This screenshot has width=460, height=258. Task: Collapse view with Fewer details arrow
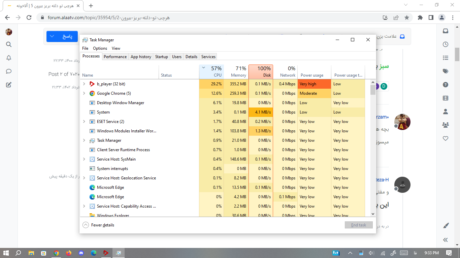click(x=86, y=225)
